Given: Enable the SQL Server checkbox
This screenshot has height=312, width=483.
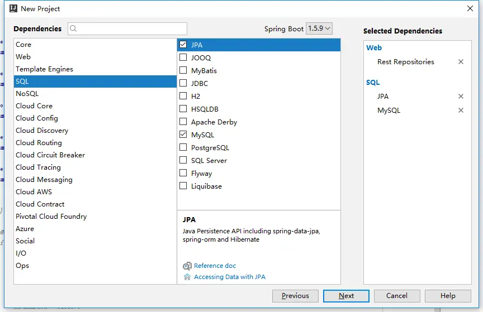Looking at the screenshot, I should (183, 160).
